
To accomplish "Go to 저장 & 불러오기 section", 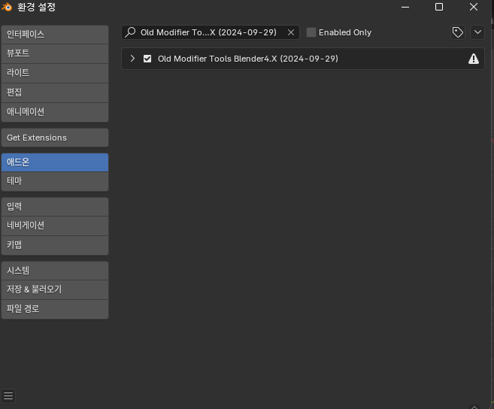I will tap(55, 289).
